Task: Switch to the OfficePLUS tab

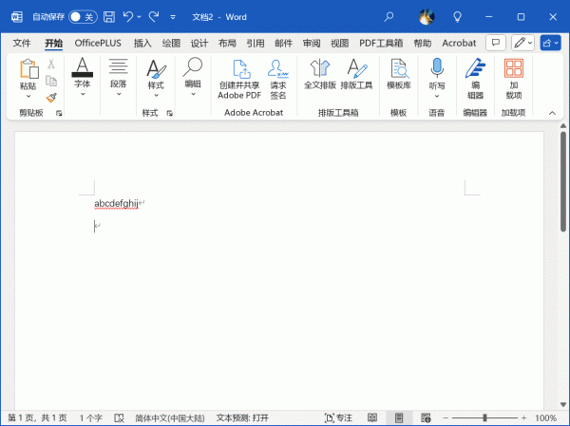Action: pyautogui.click(x=98, y=43)
